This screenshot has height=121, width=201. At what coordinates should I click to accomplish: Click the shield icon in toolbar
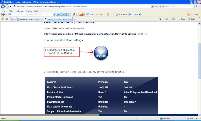(x=74, y=14)
